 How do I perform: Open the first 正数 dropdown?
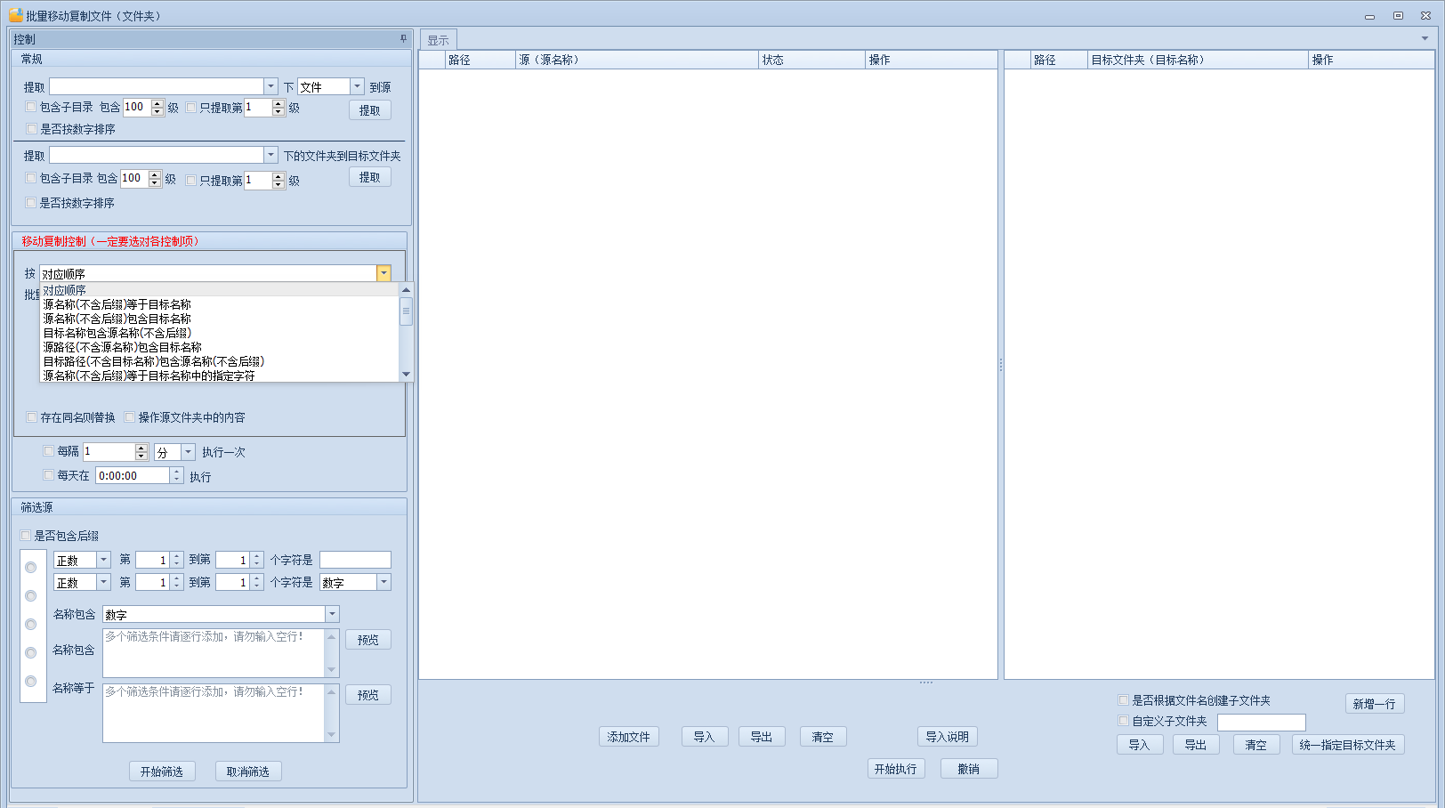pyautogui.click(x=103, y=560)
